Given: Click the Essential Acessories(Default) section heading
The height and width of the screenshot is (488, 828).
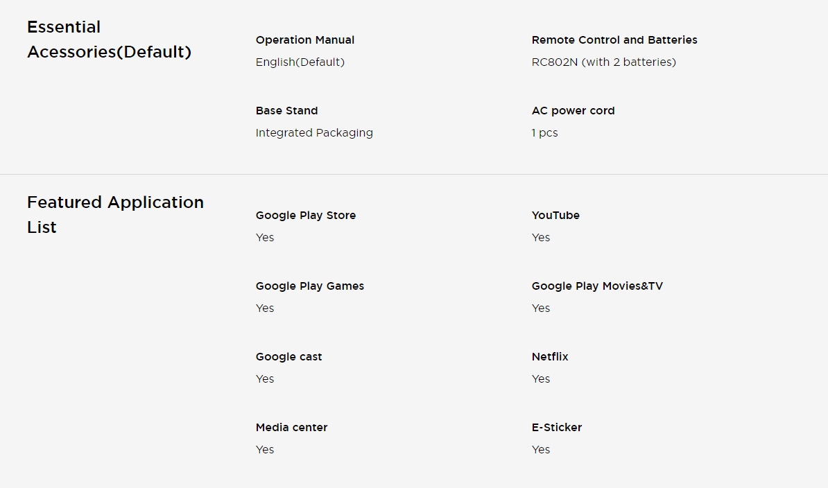Looking at the screenshot, I should [x=109, y=40].
